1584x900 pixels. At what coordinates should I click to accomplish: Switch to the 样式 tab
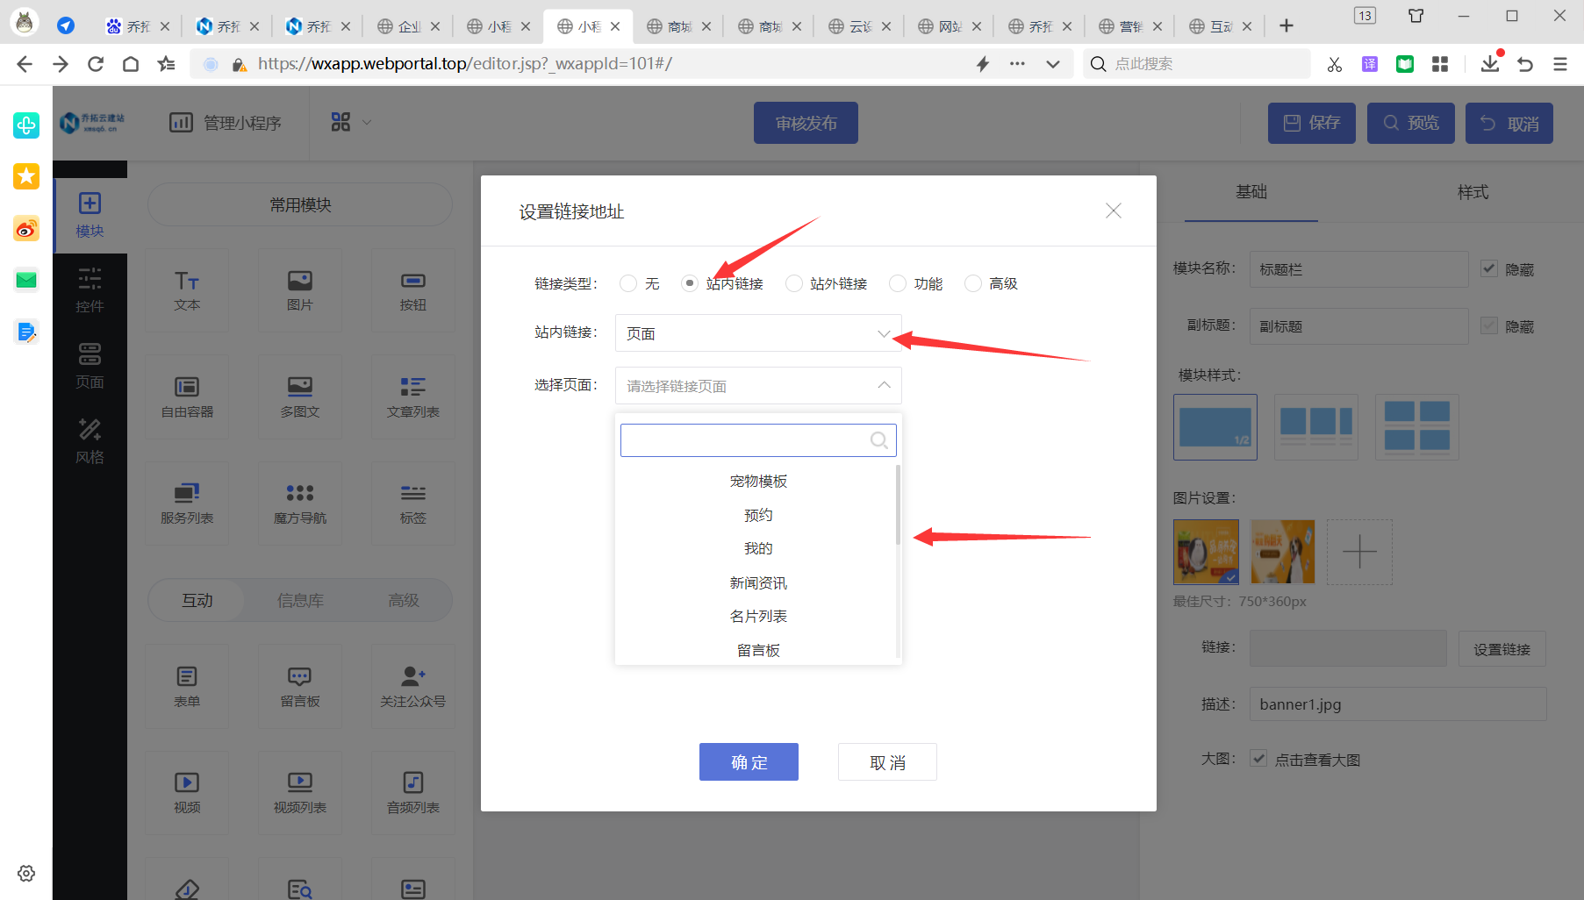(1473, 191)
